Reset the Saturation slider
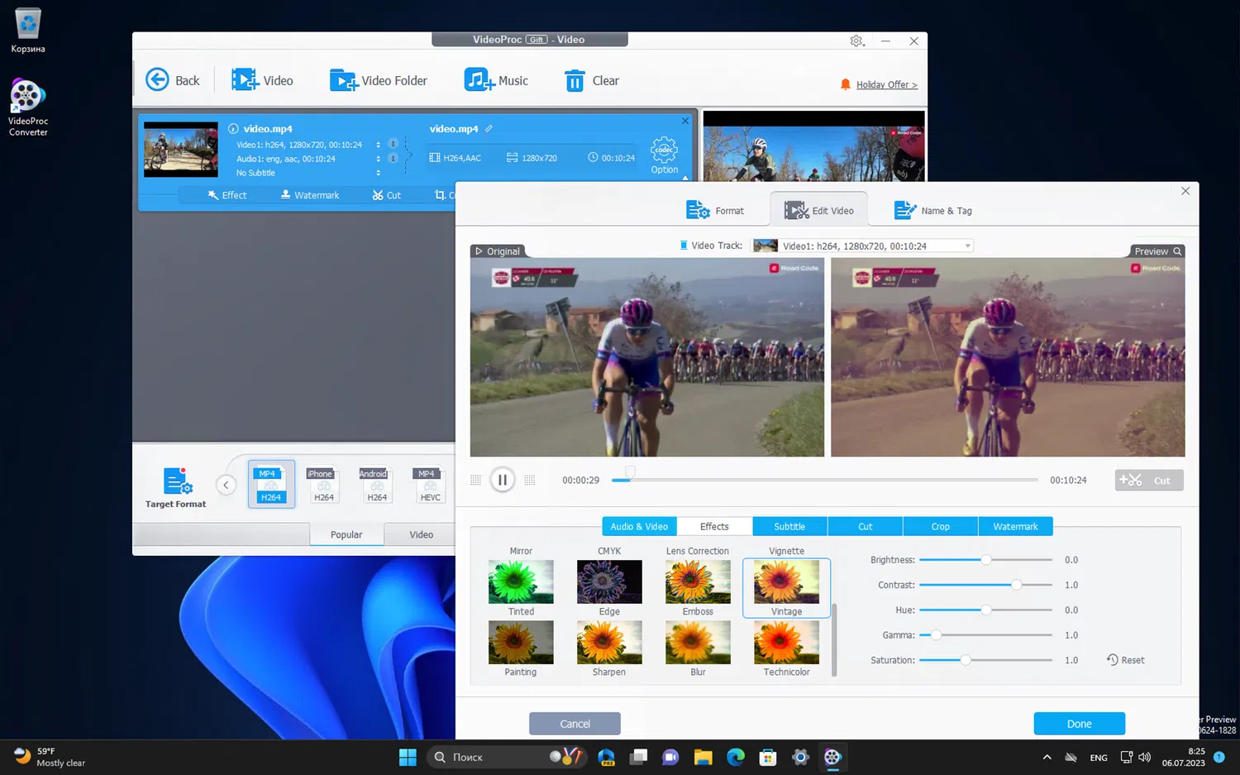The height and width of the screenshot is (775, 1240). point(1125,659)
